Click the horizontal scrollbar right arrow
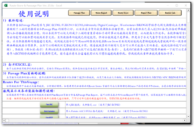 (x=185, y=120)
